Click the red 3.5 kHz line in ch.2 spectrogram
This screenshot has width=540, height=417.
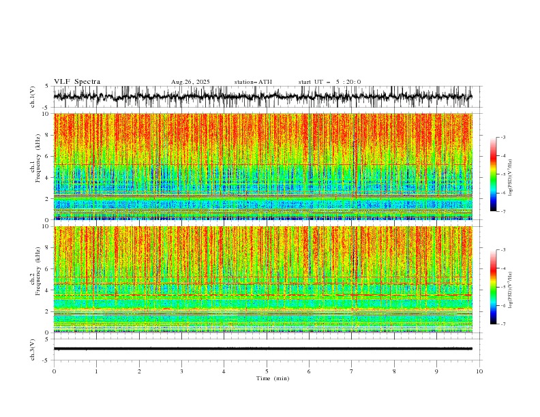[262, 295]
